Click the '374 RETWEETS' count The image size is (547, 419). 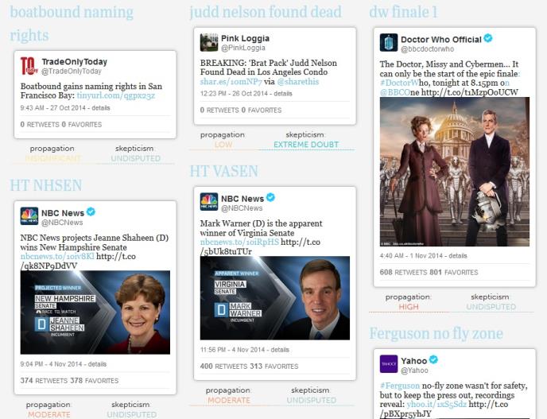coord(44,380)
